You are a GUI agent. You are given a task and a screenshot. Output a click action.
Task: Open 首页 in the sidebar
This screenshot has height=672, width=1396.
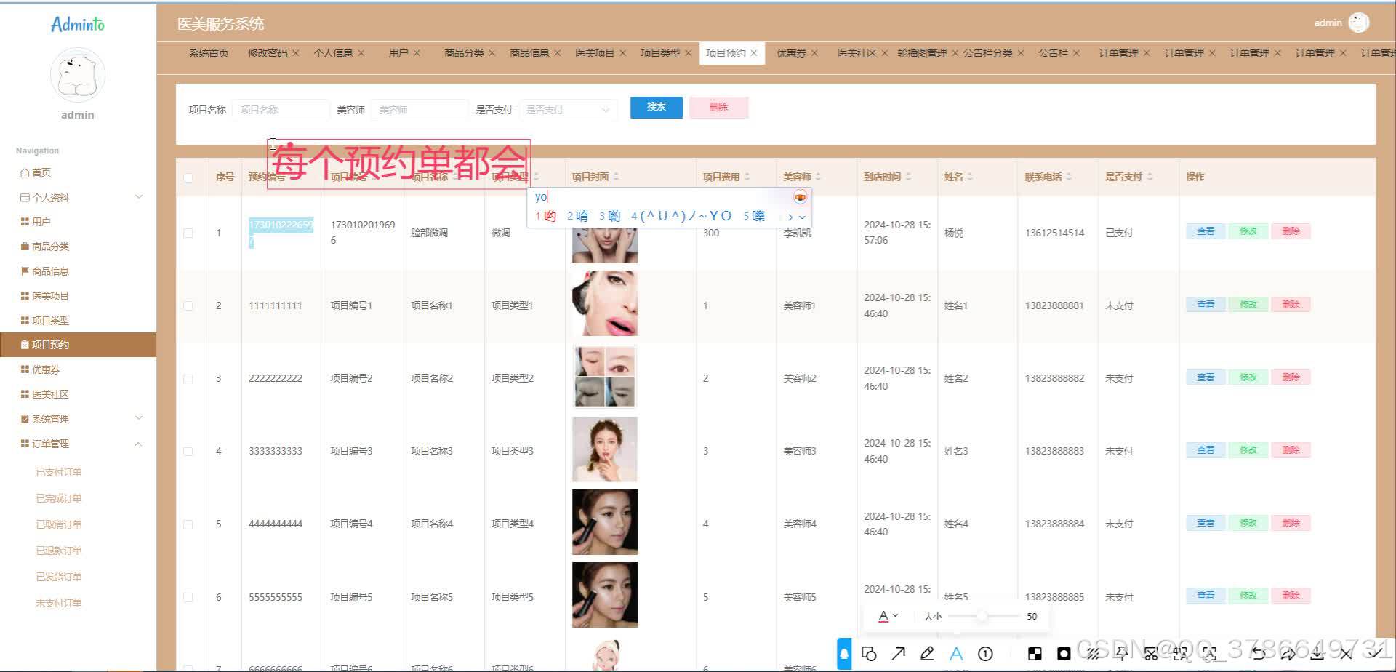pyautogui.click(x=36, y=172)
